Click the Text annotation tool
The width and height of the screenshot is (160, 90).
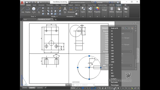pos(65,10)
